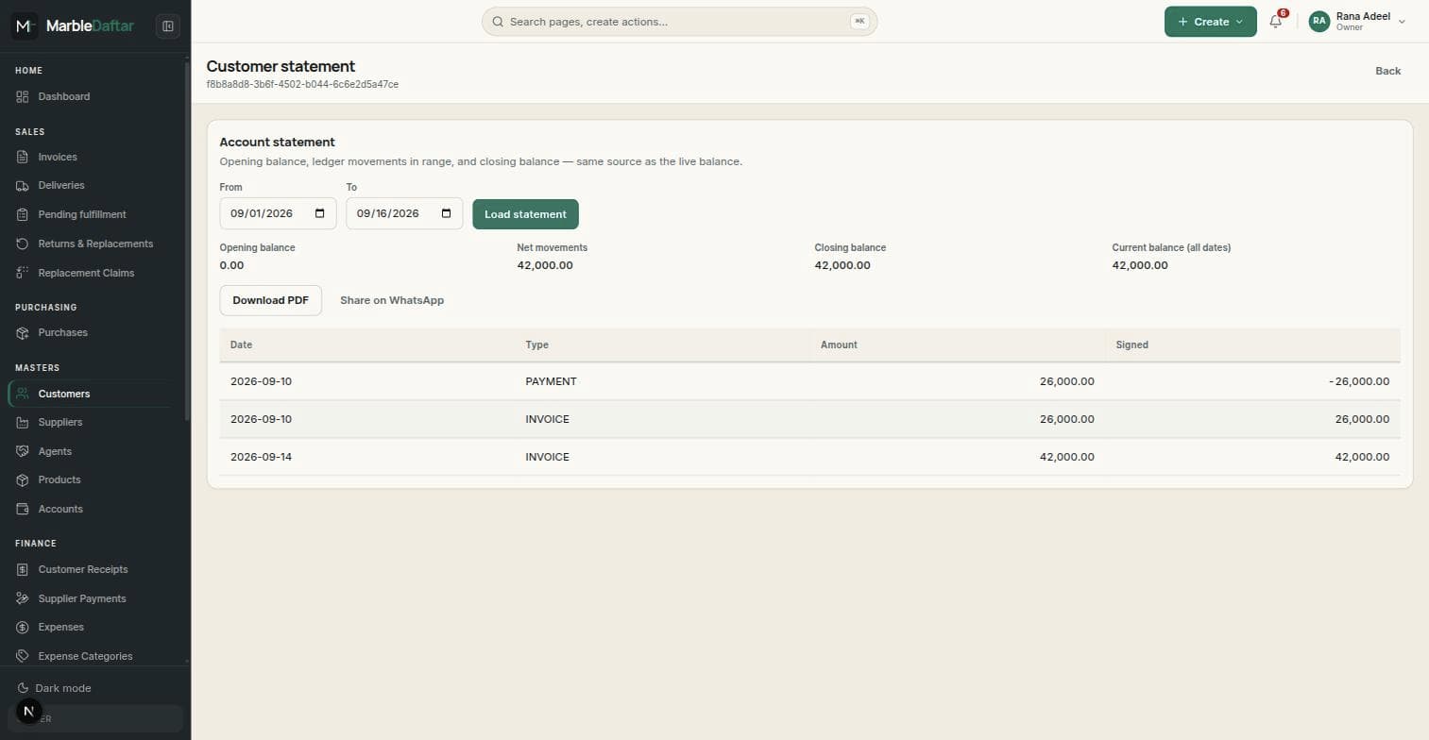
Task: Collapse the sidebar panel icon
Action: pos(168,26)
